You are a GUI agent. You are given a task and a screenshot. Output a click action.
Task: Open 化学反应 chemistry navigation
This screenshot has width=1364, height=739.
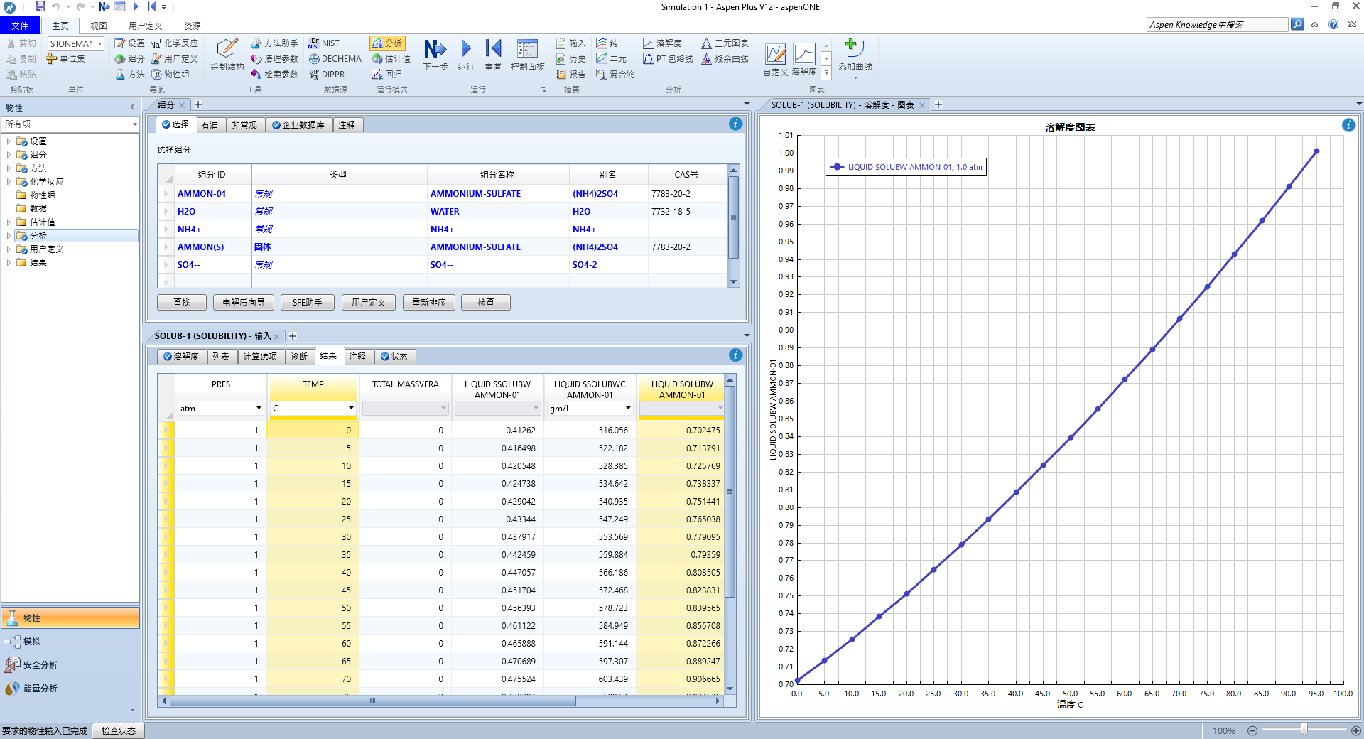174,43
